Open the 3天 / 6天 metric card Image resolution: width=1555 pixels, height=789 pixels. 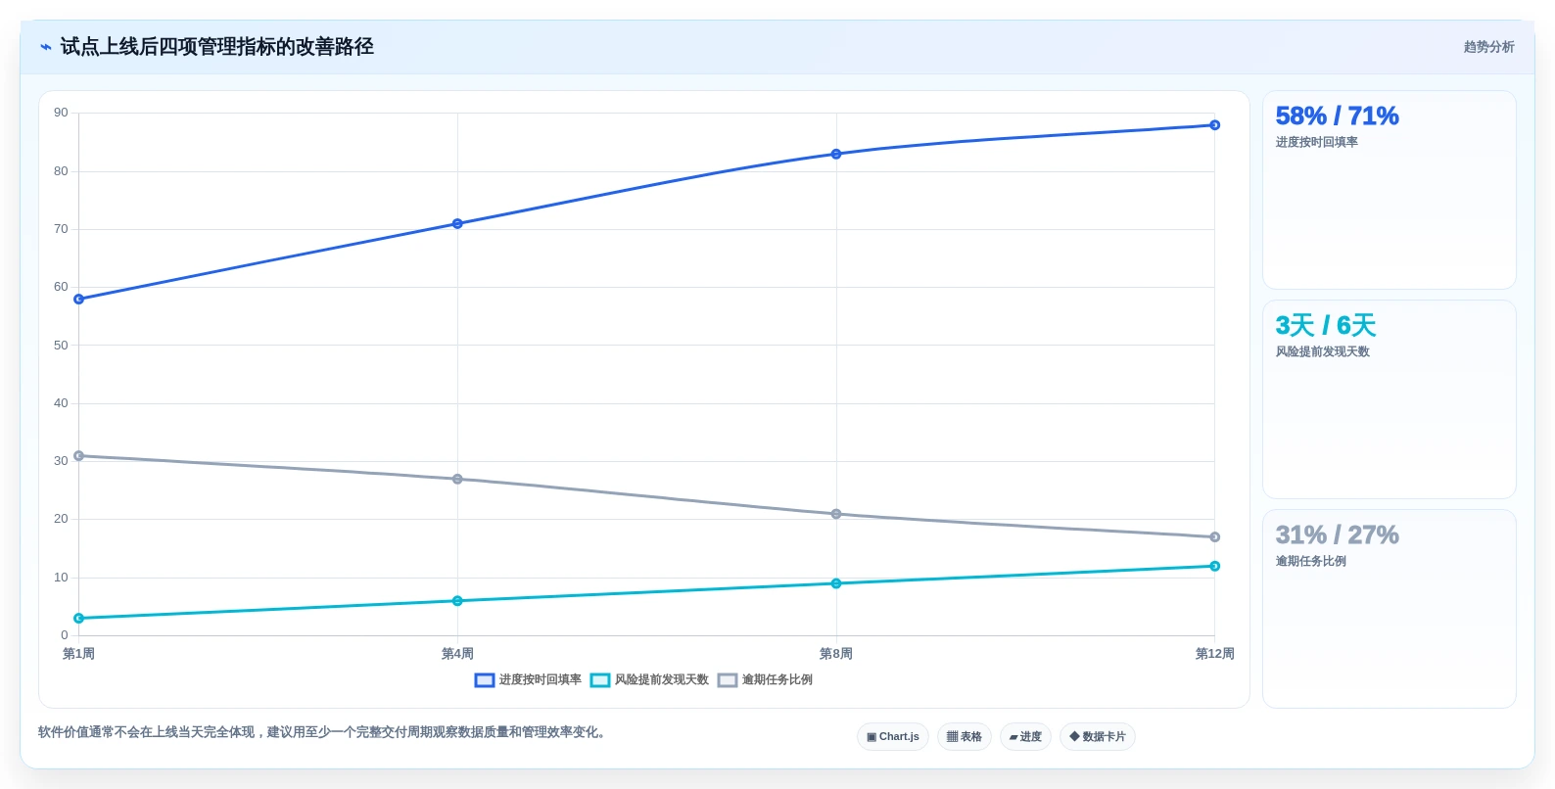[1390, 399]
